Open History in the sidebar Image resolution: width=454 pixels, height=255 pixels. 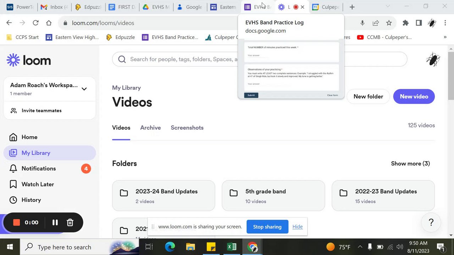coord(50,200)
